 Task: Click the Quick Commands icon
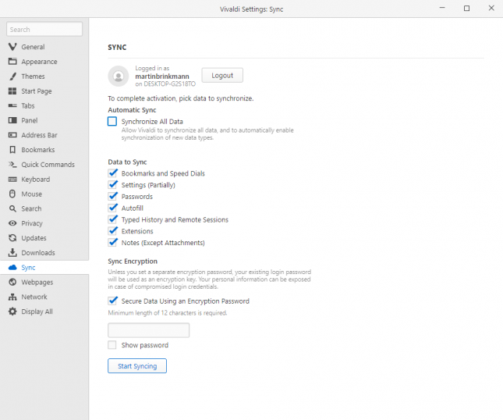[x=12, y=165]
